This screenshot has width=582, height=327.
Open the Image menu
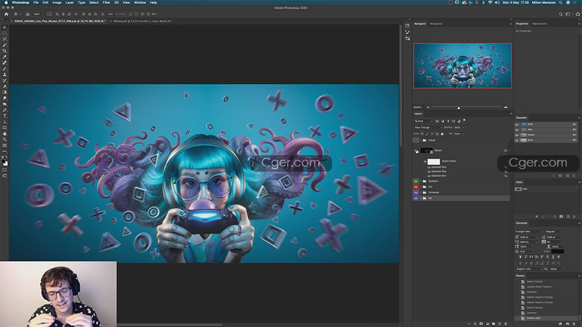tap(57, 3)
